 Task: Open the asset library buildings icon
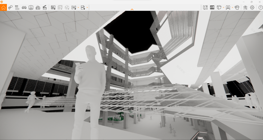(x=38, y=7)
